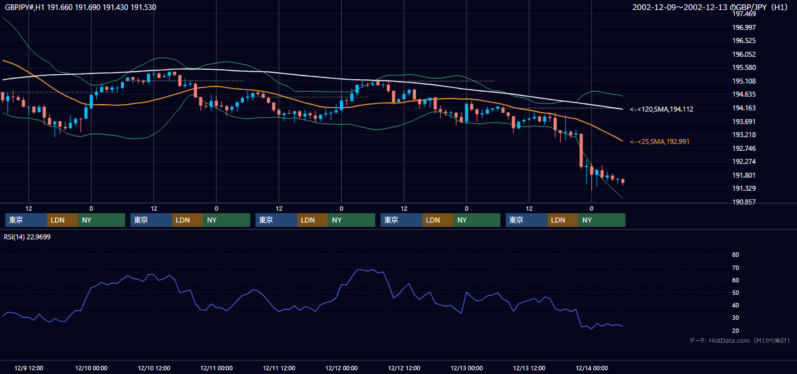Screen dimensions: 797x374
Task: Select the 東京 session block for 12/12
Action: pyautogui.click(x=402, y=220)
